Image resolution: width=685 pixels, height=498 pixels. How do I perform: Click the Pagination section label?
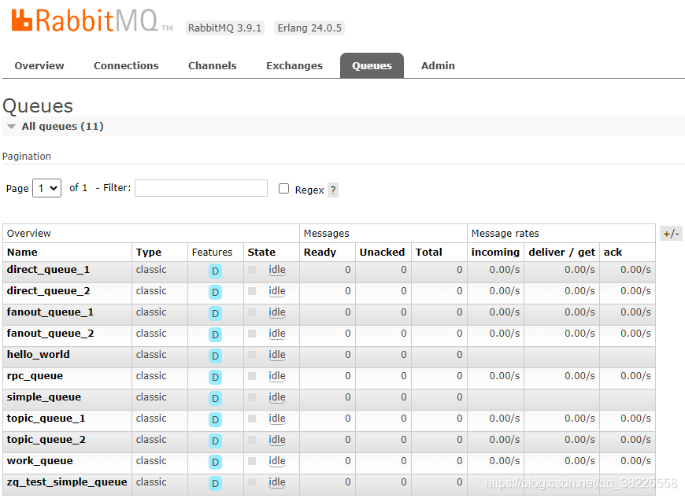click(27, 157)
